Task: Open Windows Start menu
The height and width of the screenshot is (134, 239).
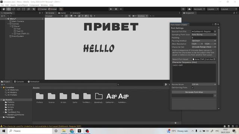Action: pyautogui.click(x=4, y=131)
